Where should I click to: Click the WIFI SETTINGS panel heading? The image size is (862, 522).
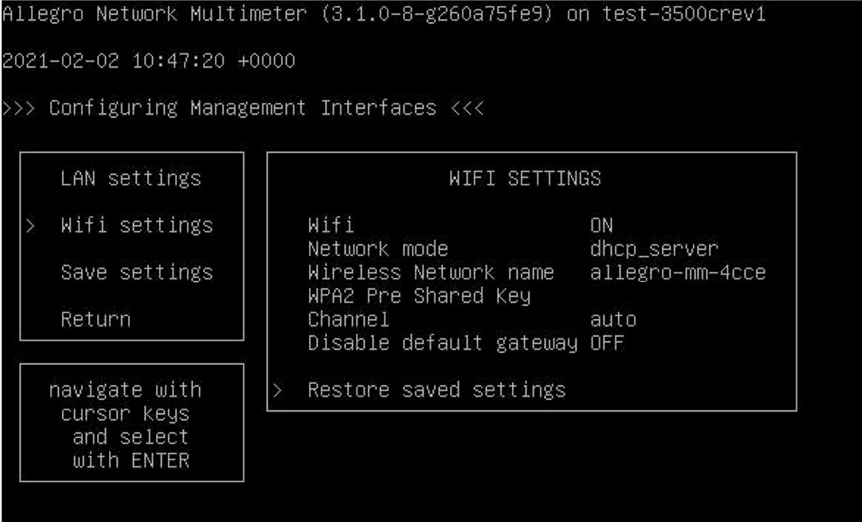click(x=524, y=178)
